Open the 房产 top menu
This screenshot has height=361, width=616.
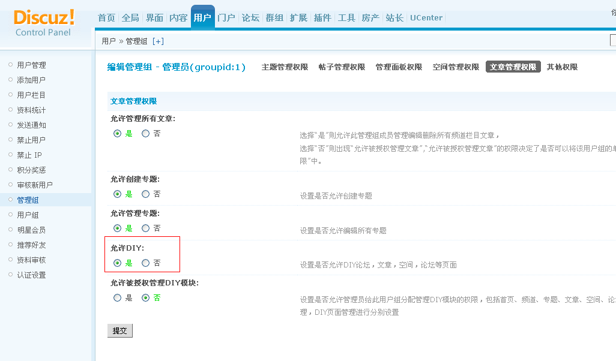(370, 18)
